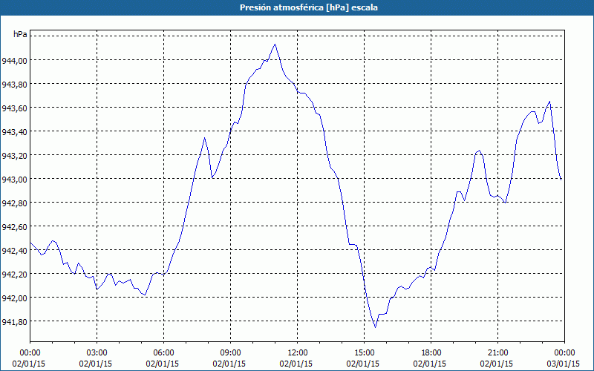This screenshot has width=594, height=371.
Task: Click the pressure curve's highest peak near 11:00
Action: (x=275, y=45)
